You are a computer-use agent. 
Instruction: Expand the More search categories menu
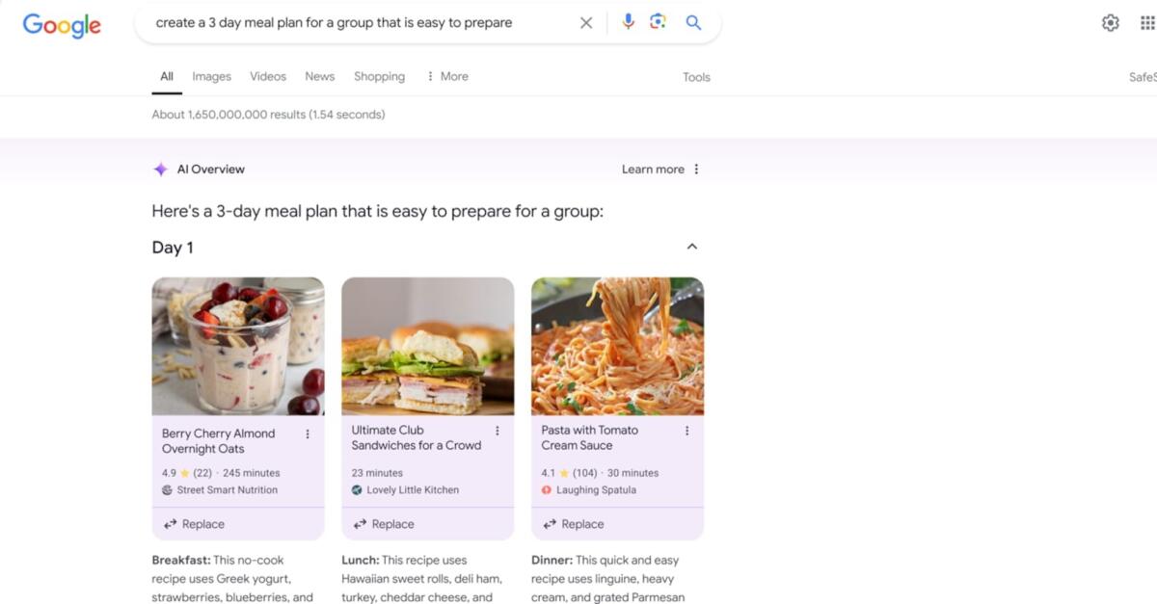tap(446, 75)
